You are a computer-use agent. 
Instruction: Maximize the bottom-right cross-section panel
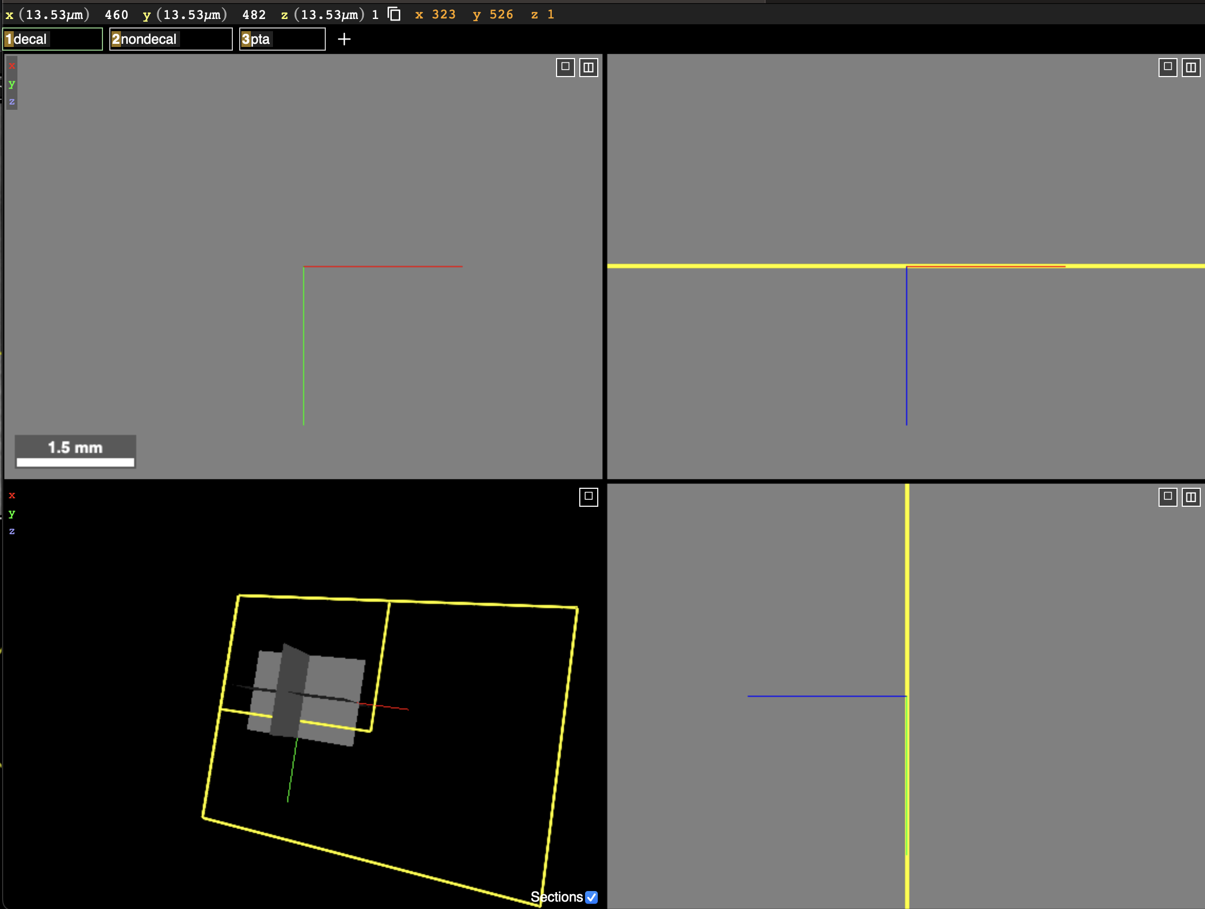point(1168,497)
